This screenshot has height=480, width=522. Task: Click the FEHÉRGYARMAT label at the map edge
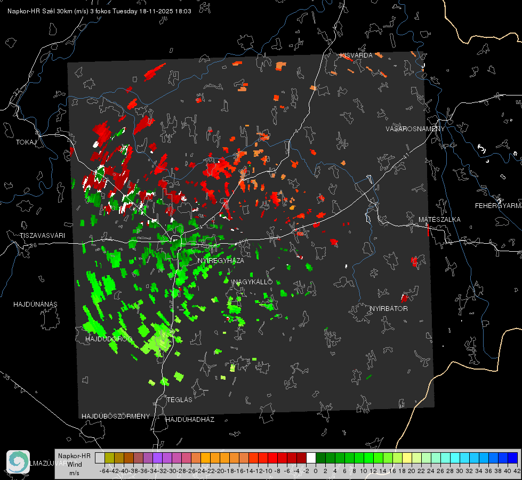[499, 206]
